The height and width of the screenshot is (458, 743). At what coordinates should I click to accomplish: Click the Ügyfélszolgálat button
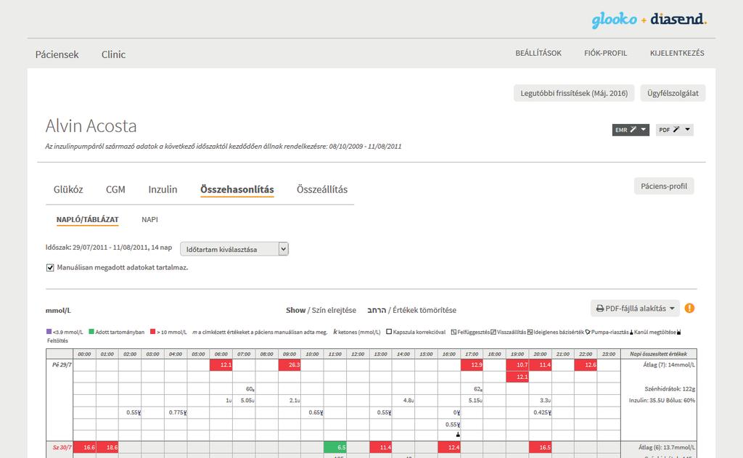pos(673,93)
